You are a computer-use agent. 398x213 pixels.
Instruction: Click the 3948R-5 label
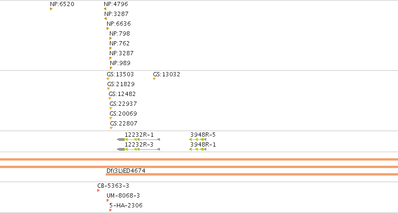pos(203,135)
